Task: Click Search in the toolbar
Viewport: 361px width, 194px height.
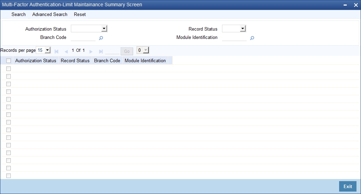Action: tap(18, 14)
